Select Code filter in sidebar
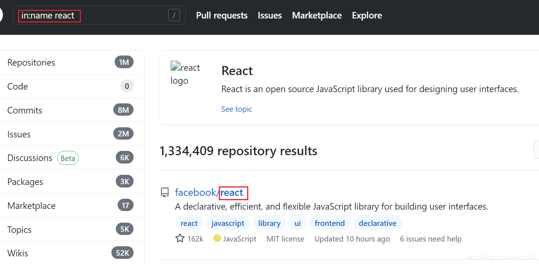The width and height of the screenshot is (539, 264). click(72, 86)
